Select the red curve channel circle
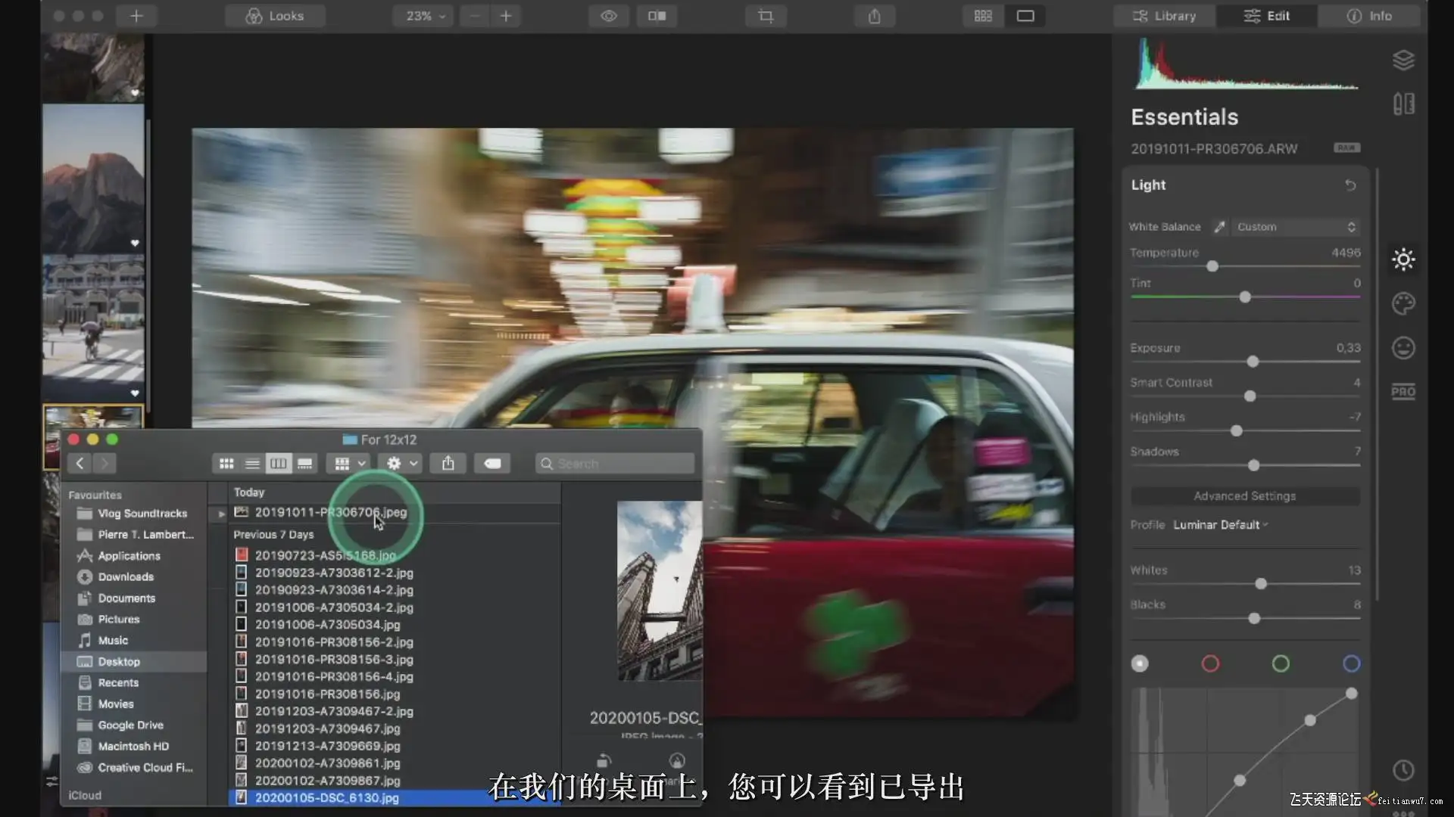The height and width of the screenshot is (817, 1454). 1210,663
